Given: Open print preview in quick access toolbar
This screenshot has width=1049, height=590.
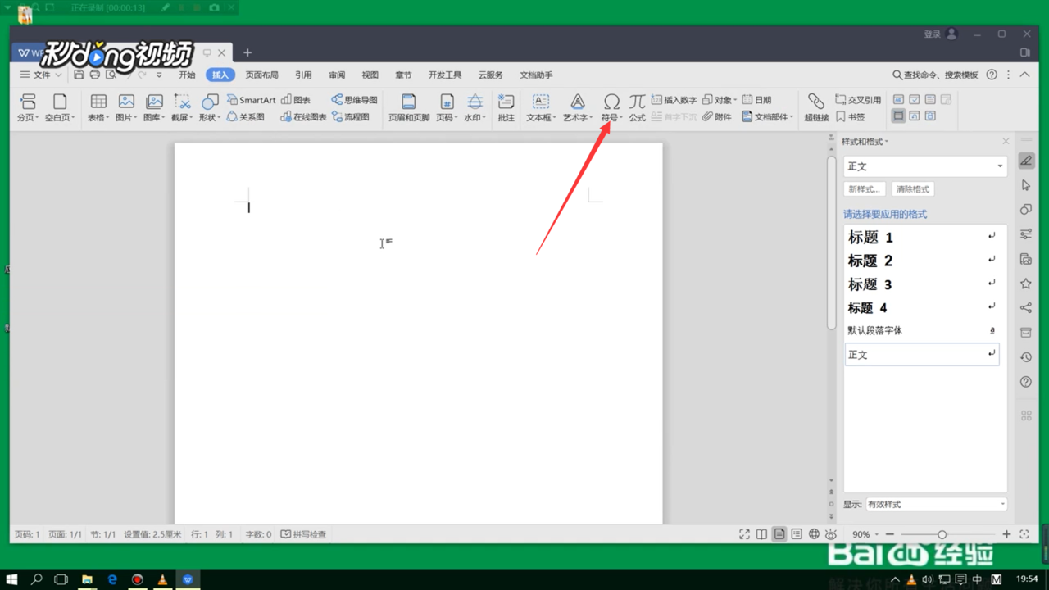Looking at the screenshot, I should [x=111, y=75].
